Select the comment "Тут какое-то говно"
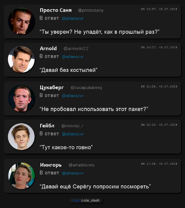Screen dimensions: 185x208 click(66, 147)
